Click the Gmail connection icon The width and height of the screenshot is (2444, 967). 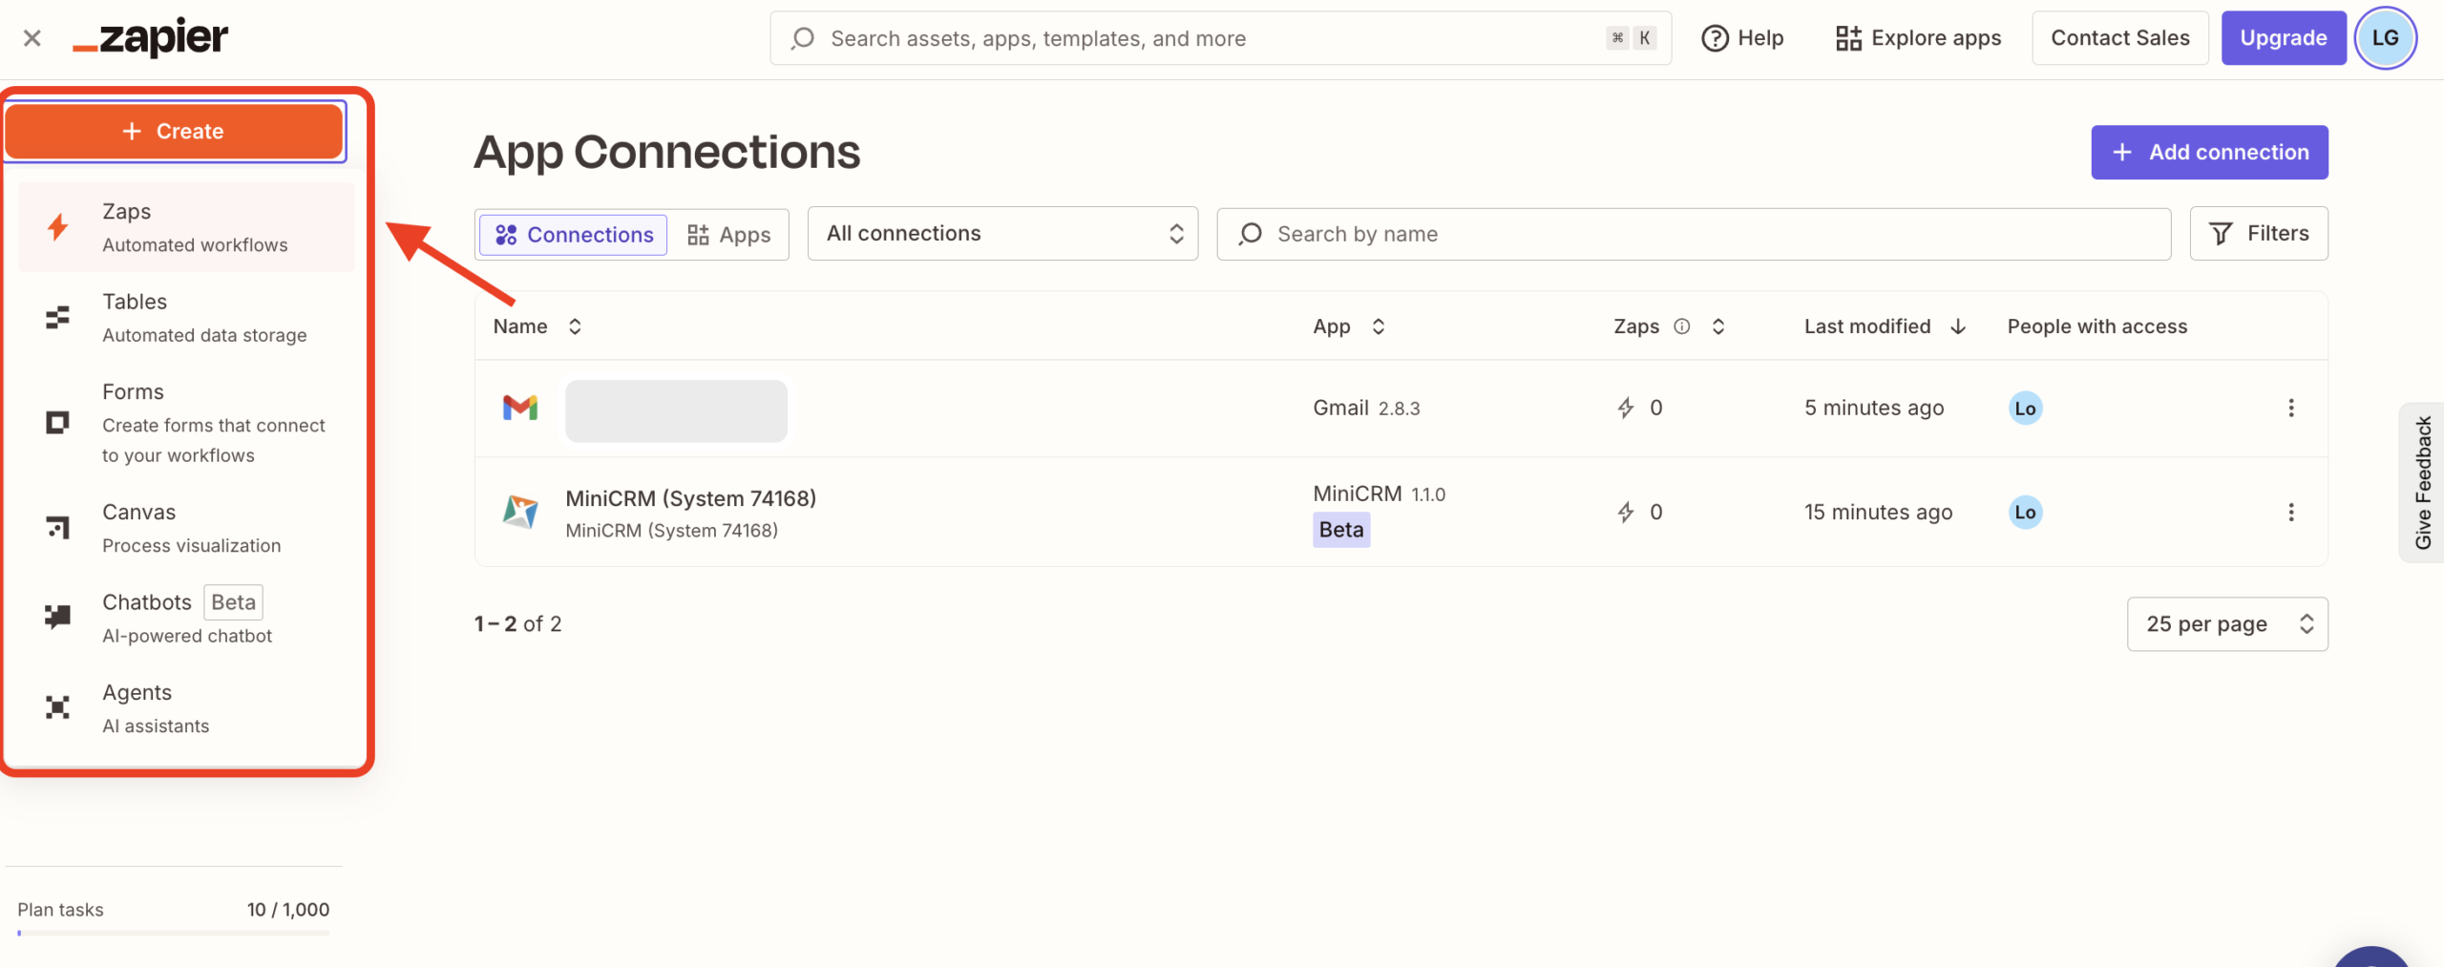(520, 409)
